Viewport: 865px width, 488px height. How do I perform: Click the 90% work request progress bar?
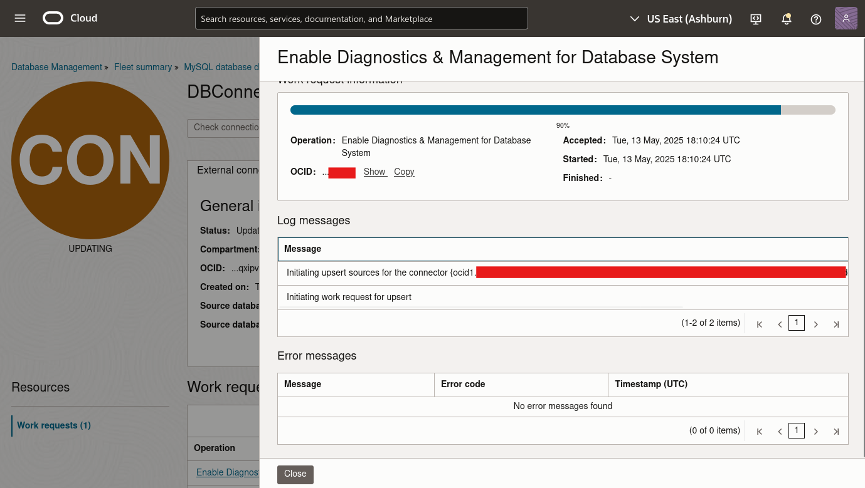[561, 109]
